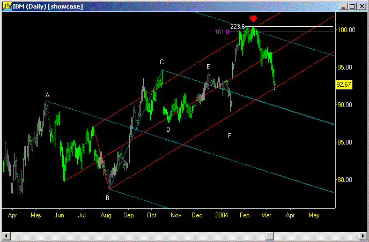
Task: Minimize the IBM chart window
Action: (x=344, y=6)
